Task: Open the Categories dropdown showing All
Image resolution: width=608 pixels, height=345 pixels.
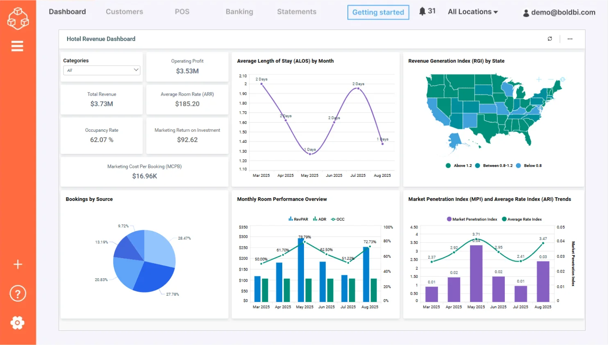Action: tap(101, 70)
